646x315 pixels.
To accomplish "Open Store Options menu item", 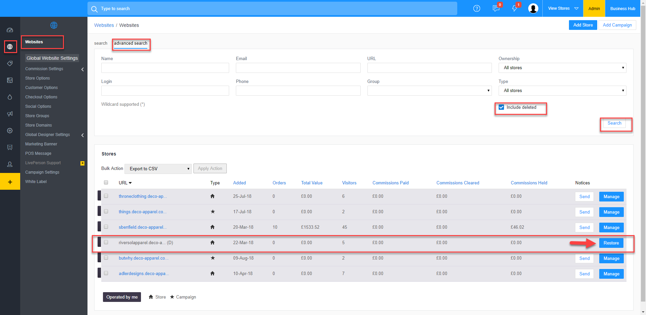I will [x=37, y=78].
